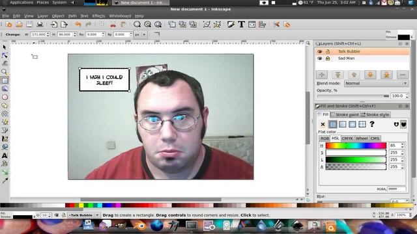Viewport: 417px width, 234px height.
Task: Open Text and Font dialog icon
Action: tap(242, 25)
